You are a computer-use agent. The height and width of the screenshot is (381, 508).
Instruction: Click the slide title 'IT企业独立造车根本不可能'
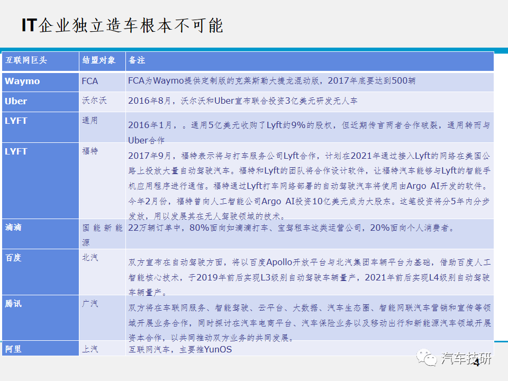coord(122,25)
